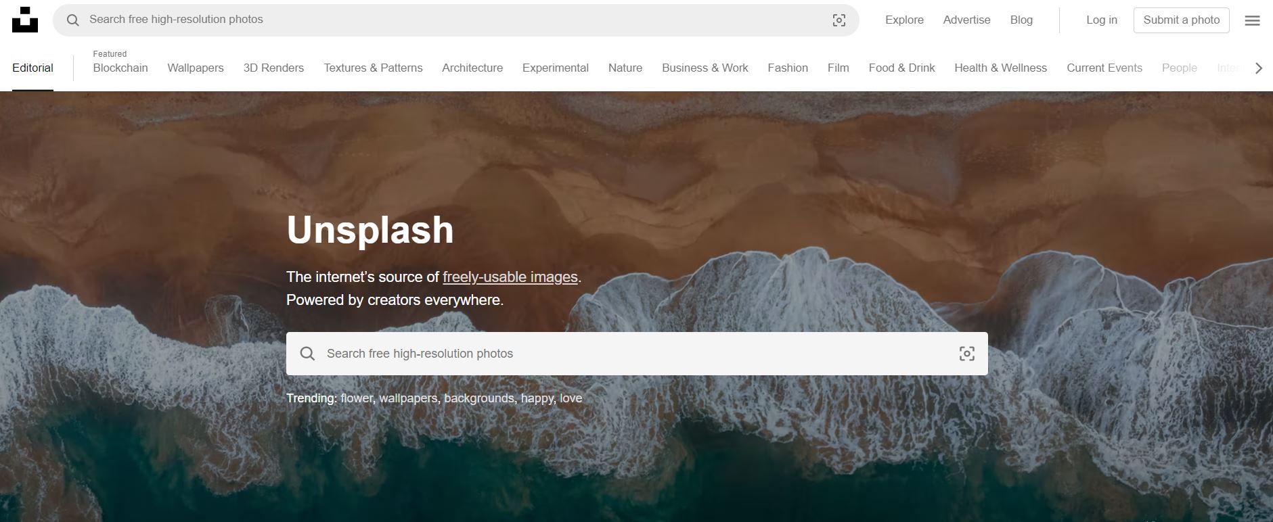The width and height of the screenshot is (1273, 522).
Task: Open the Fashion category
Action: click(788, 68)
